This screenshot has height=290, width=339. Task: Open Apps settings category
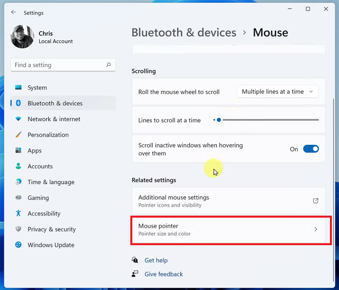(63, 150)
